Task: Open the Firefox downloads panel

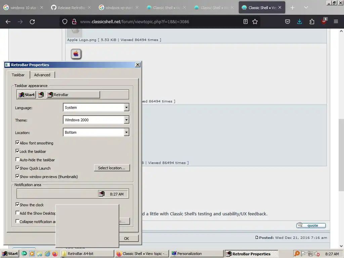Action: point(299,21)
